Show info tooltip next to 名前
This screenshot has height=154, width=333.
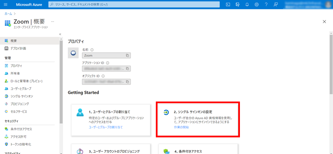[92, 49]
